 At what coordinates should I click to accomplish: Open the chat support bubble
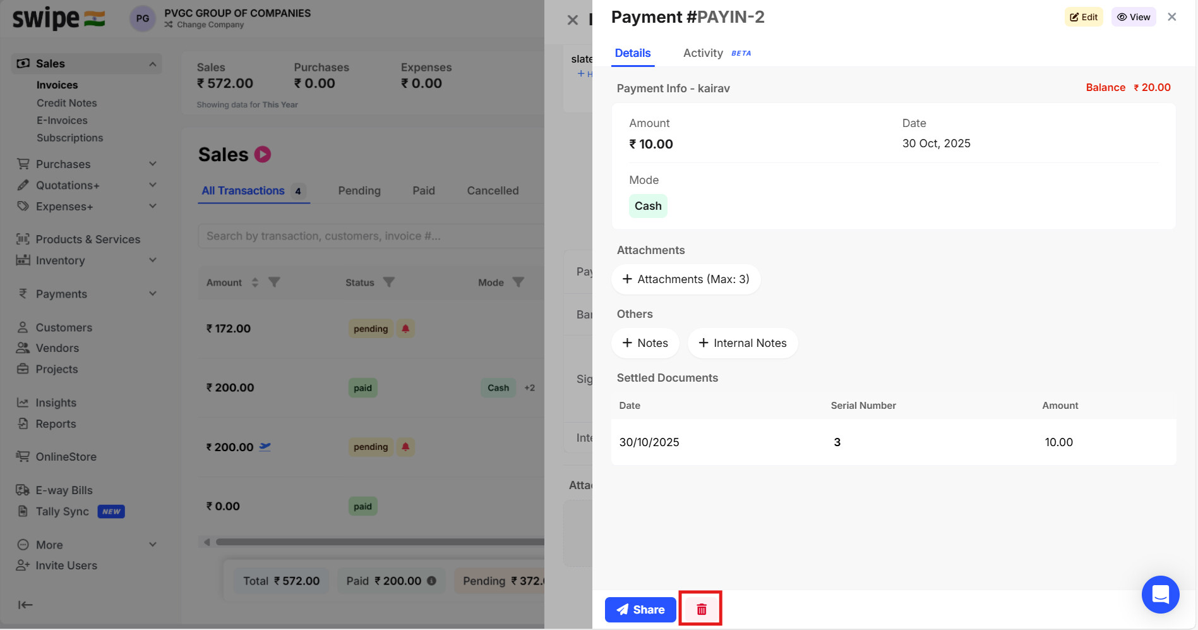click(x=1160, y=595)
